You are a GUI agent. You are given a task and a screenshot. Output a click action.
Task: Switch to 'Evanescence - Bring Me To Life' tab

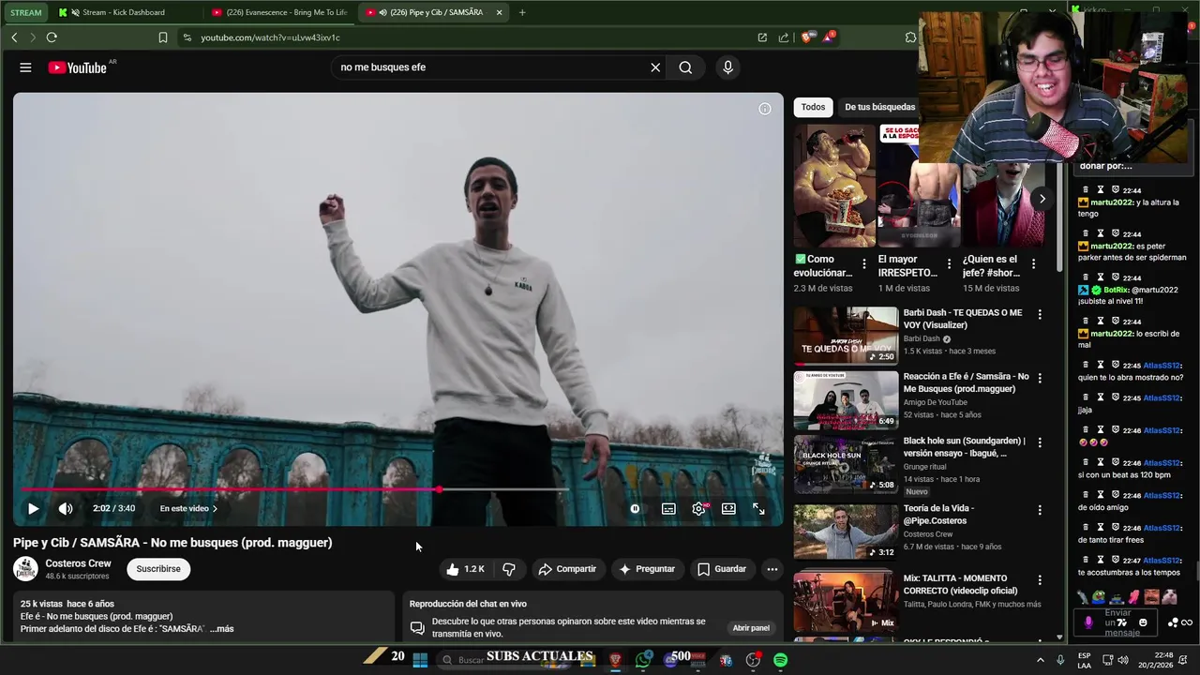pyautogui.click(x=278, y=12)
